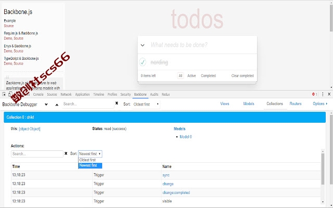Screen dimensions: 333x208
Task: Collapse the Collection 0 : child header
Action: point(164,117)
